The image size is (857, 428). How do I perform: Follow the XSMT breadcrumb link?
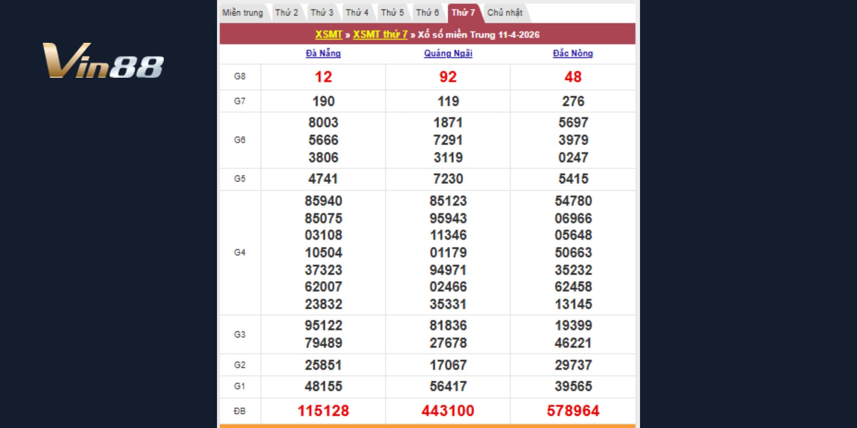(328, 35)
